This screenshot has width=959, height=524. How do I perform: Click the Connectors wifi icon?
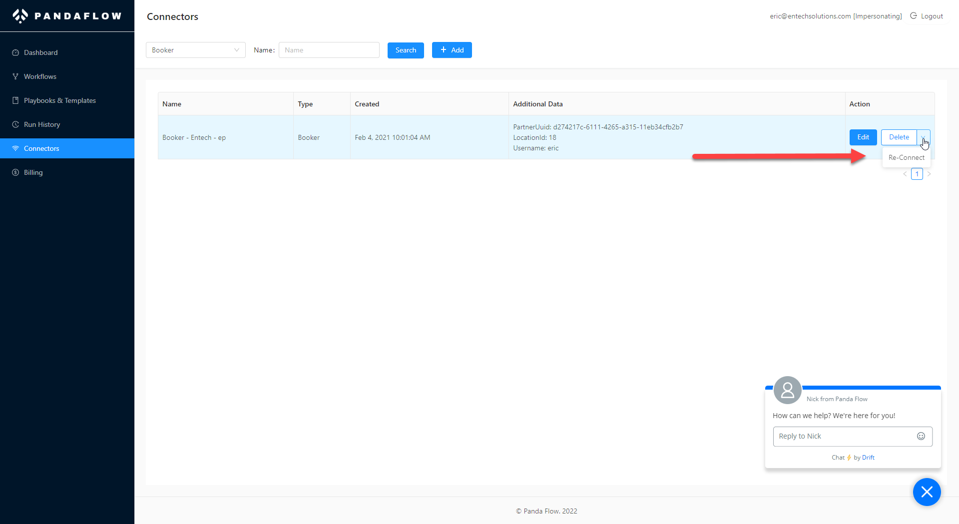(15, 148)
